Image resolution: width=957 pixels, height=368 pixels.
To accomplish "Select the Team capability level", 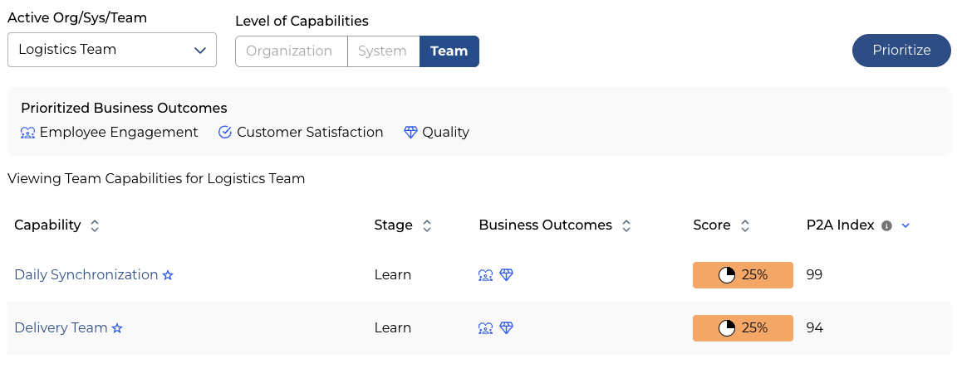I will pyautogui.click(x=449, y=51).
